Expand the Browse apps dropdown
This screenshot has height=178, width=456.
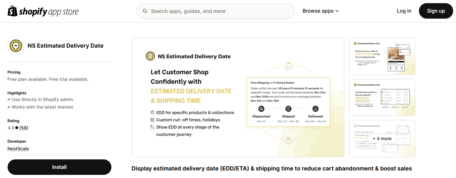(x=321, y=11)
